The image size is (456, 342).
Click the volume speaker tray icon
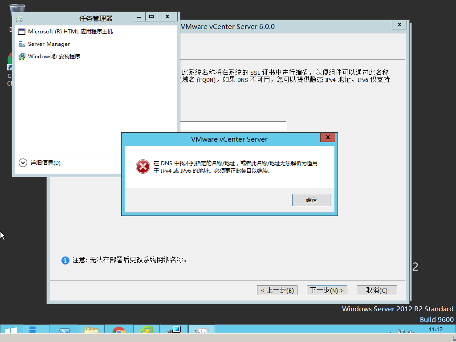[411, 331]
